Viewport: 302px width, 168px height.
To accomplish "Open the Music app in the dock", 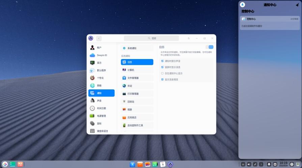I will coord(155,164).
